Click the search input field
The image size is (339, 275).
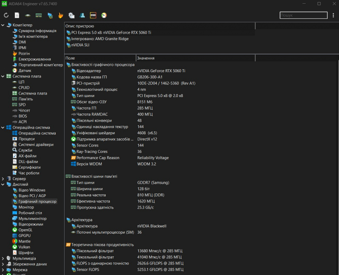pos(303,15)
